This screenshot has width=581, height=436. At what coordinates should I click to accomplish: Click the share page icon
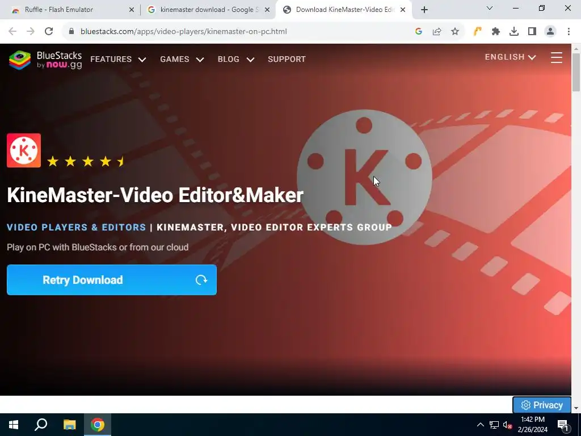[x=437, y=32]
